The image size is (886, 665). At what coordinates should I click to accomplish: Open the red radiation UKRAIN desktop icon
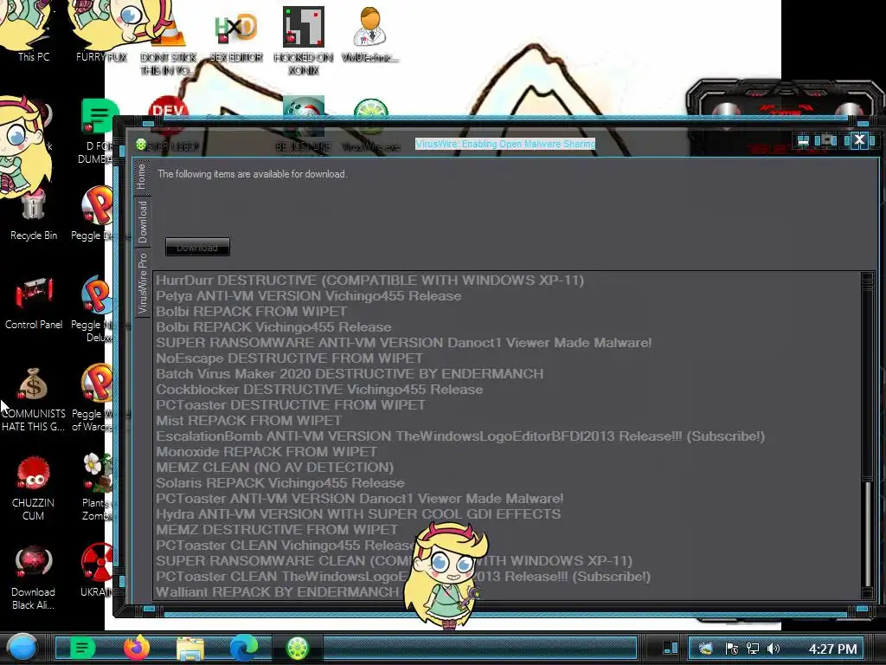[97, 571]
